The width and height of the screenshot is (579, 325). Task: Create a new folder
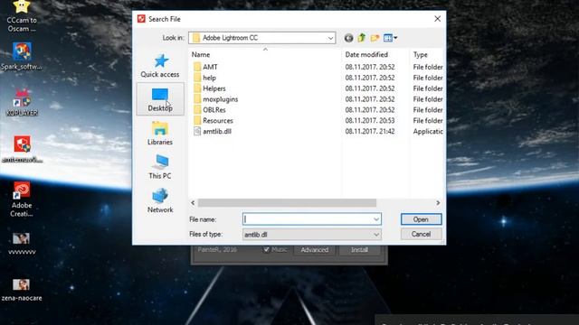pyautogui.click(x=375, y=38)
